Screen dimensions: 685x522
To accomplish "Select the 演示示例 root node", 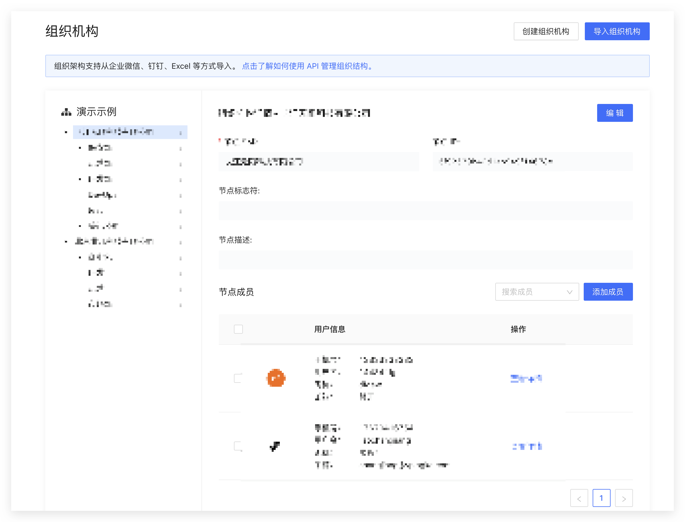I will [96, 112].
